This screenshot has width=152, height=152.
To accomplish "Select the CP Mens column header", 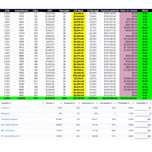I will [79, 11].
